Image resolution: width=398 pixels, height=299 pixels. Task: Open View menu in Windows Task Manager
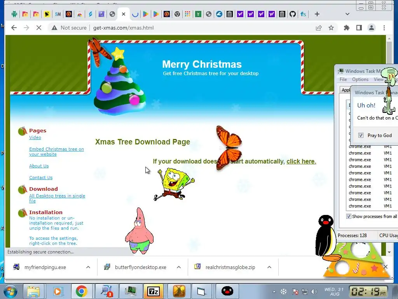pos(379,79)
